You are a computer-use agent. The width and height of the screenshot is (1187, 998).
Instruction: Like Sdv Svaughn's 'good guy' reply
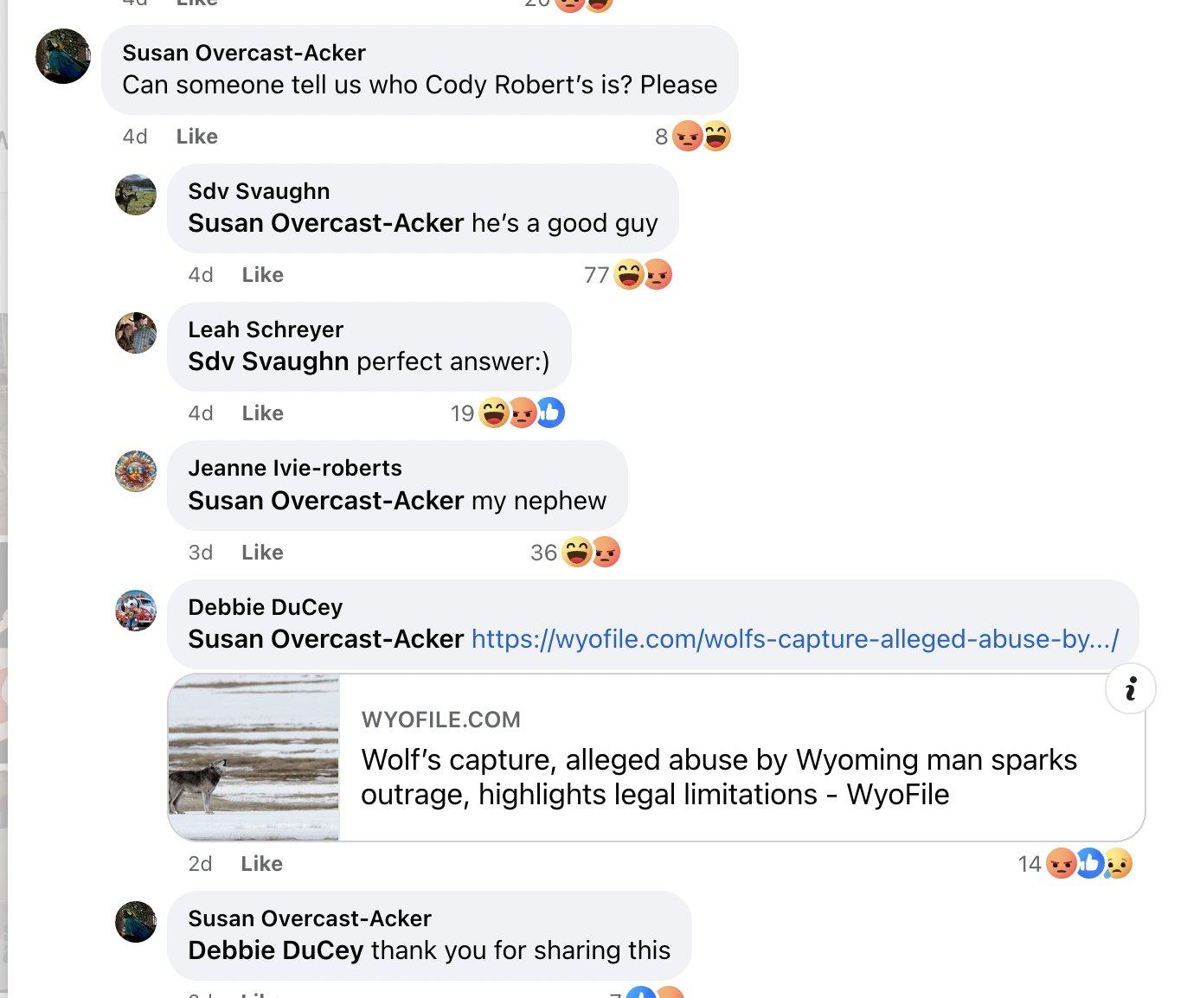(262, 275)
